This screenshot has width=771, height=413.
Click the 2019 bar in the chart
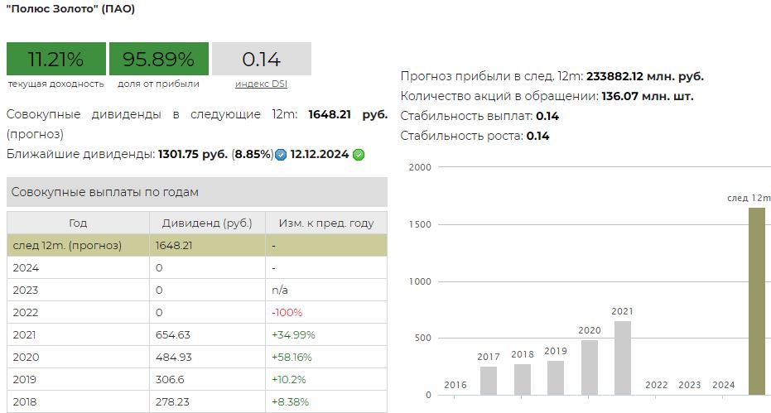point(556,377)
